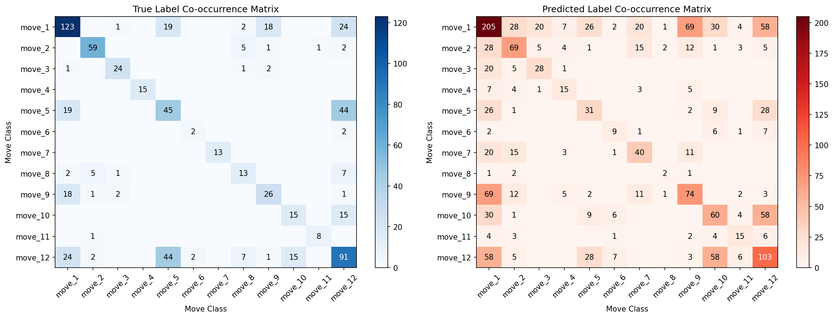Select the 103 cell in Predicted Label matrix
Screen dimensions: 834x318
tap(765, 257)
